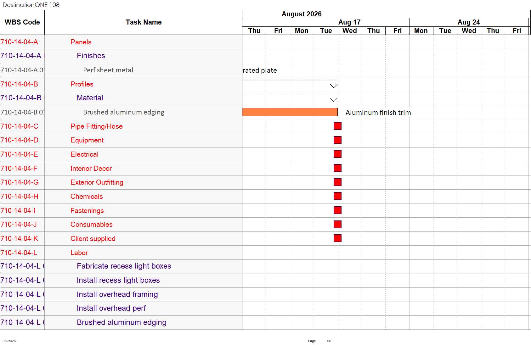Select the Labor task name
The height and width of the screenshot is (345, 531).
[x=79, y=253]
